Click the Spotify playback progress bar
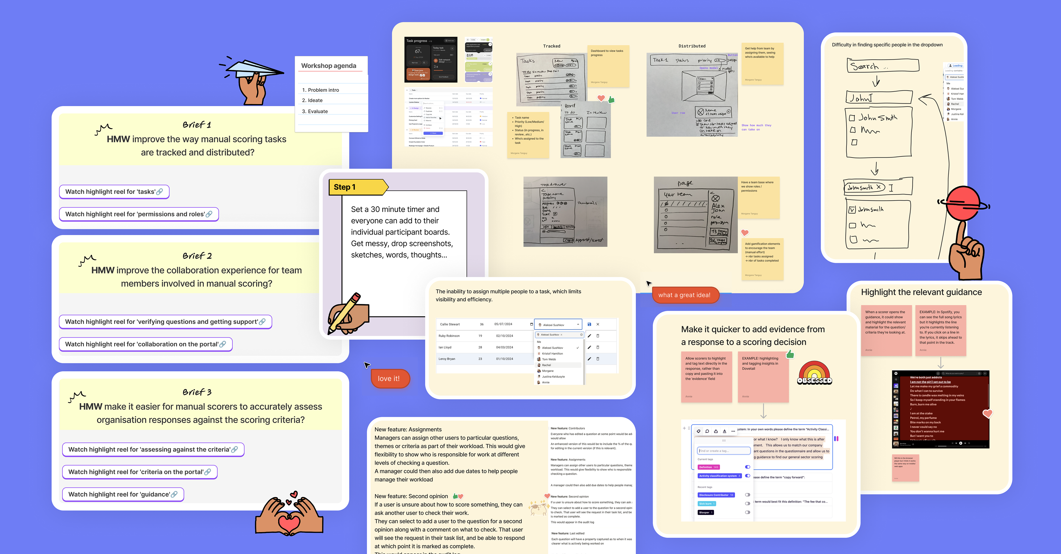 click(x=961, y=446)
